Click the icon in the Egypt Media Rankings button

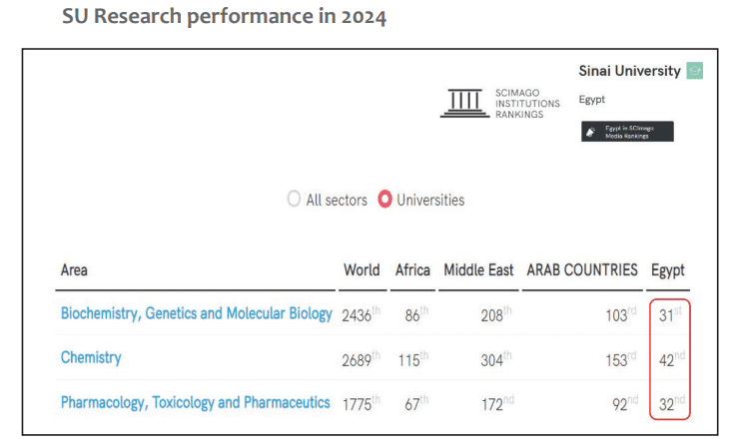click(x=591, y=132)
